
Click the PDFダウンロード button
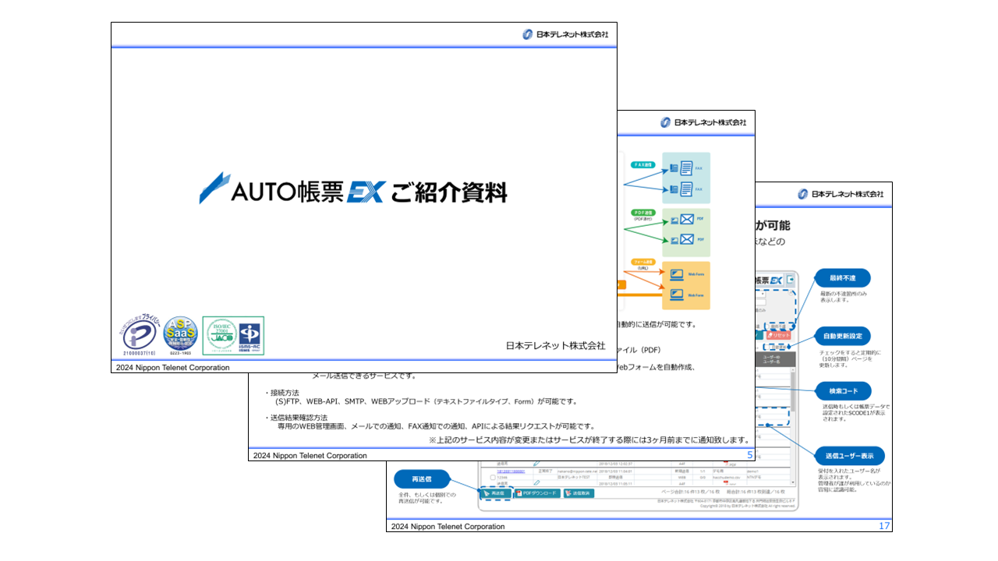537,493
